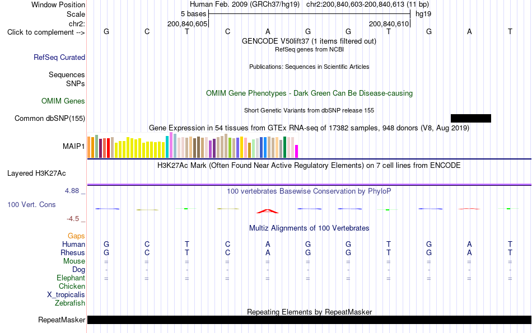This screenshot has width=532, height=333.
Task: Click the Chicken species label
Action: coord(72,286)
